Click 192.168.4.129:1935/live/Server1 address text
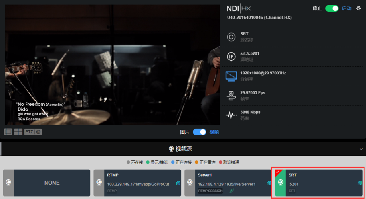This screenshot has width=366, height=199. click(227, 184)
